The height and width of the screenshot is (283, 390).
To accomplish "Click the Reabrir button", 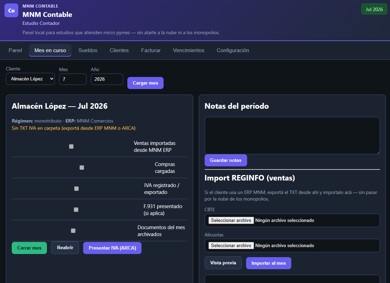I will point(65,248).
